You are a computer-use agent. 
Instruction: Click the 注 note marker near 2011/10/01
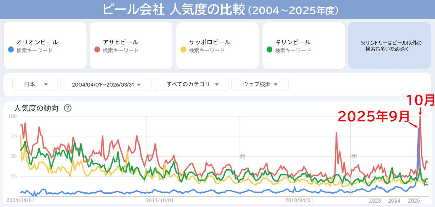click(x=150, y=156)
